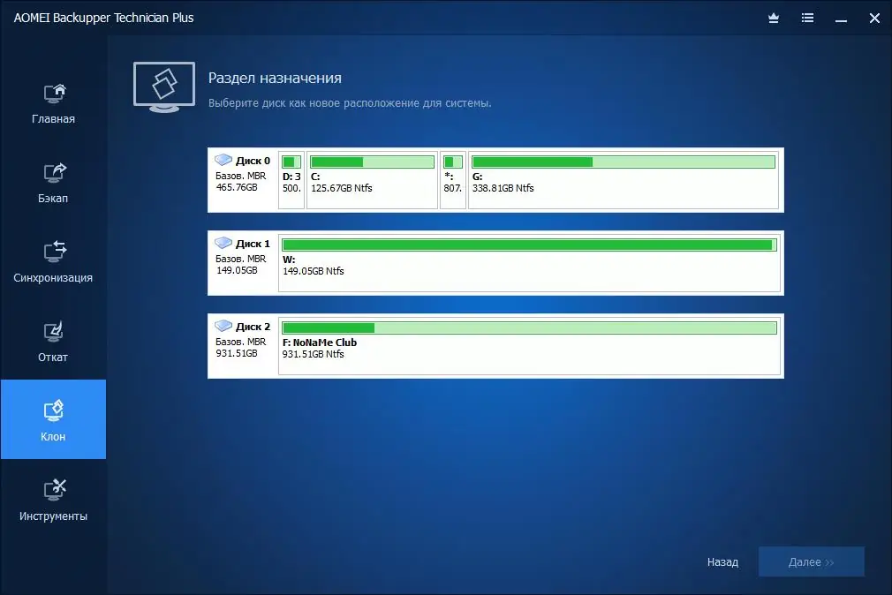This screenshot has height=595, width=892.
Task: Click the destination partition monitor graphic
Action: [163, 86]
